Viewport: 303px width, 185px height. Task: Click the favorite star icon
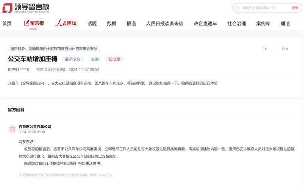pos(283,49)
